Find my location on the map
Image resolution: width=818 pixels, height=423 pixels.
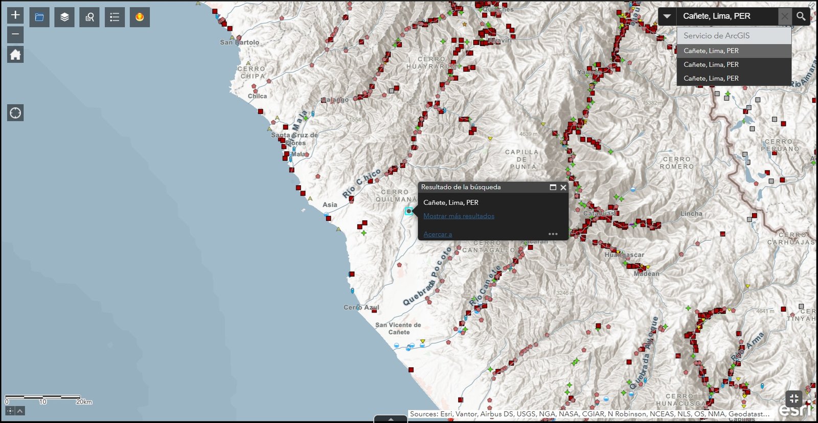[x=15, y=113]
